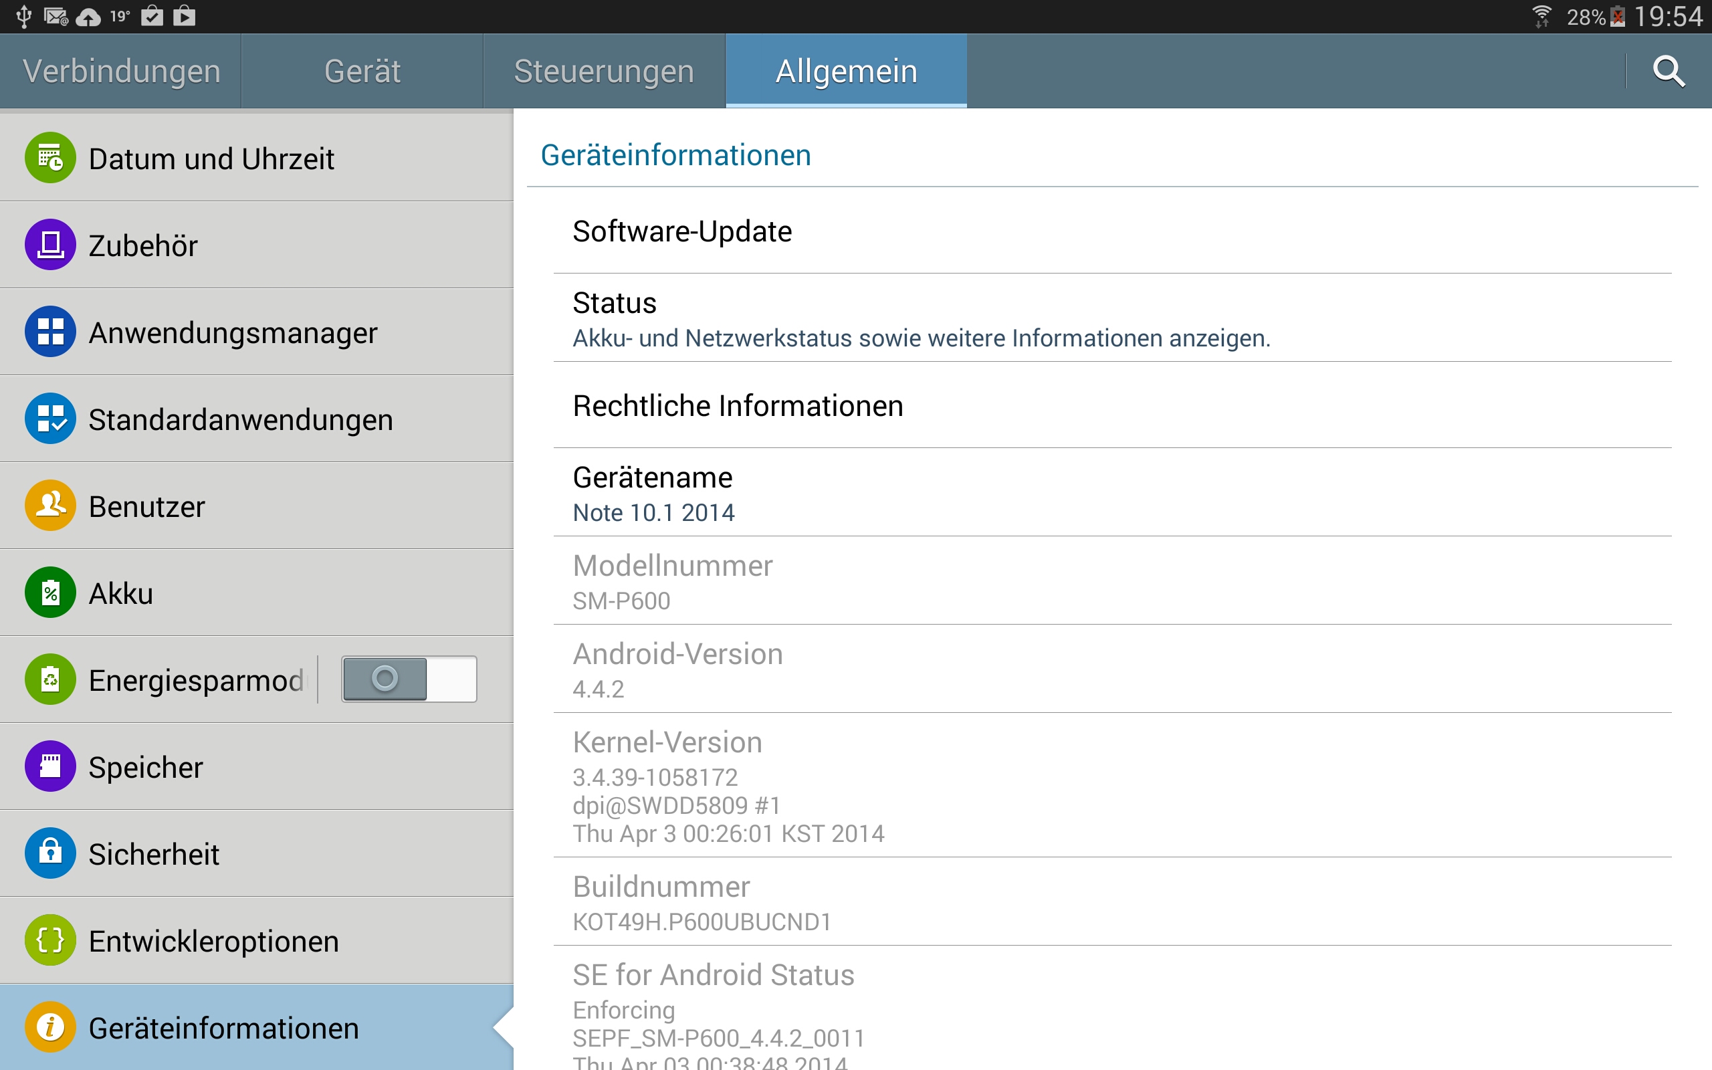Open Anwendungsmanager from the sidebar
The width and height of the screenshot is (1712, 1070).
pyautogui.click(x=256, y=332)
